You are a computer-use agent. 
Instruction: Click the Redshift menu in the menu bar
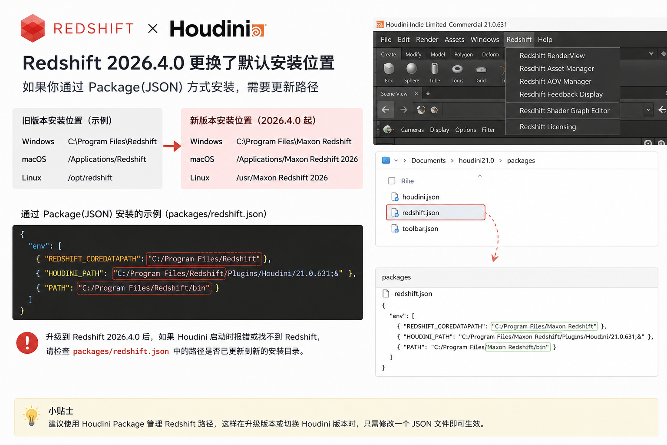click(518, 40)
